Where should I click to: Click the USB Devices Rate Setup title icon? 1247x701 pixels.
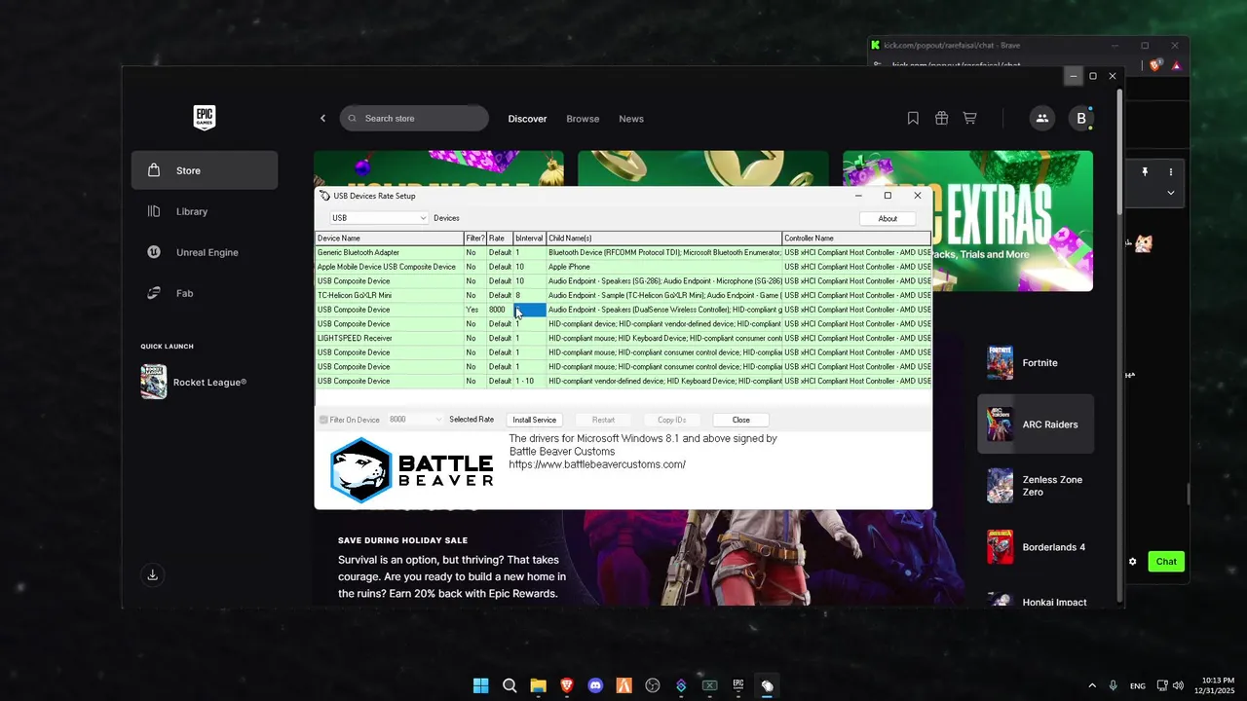coord(324,196)
